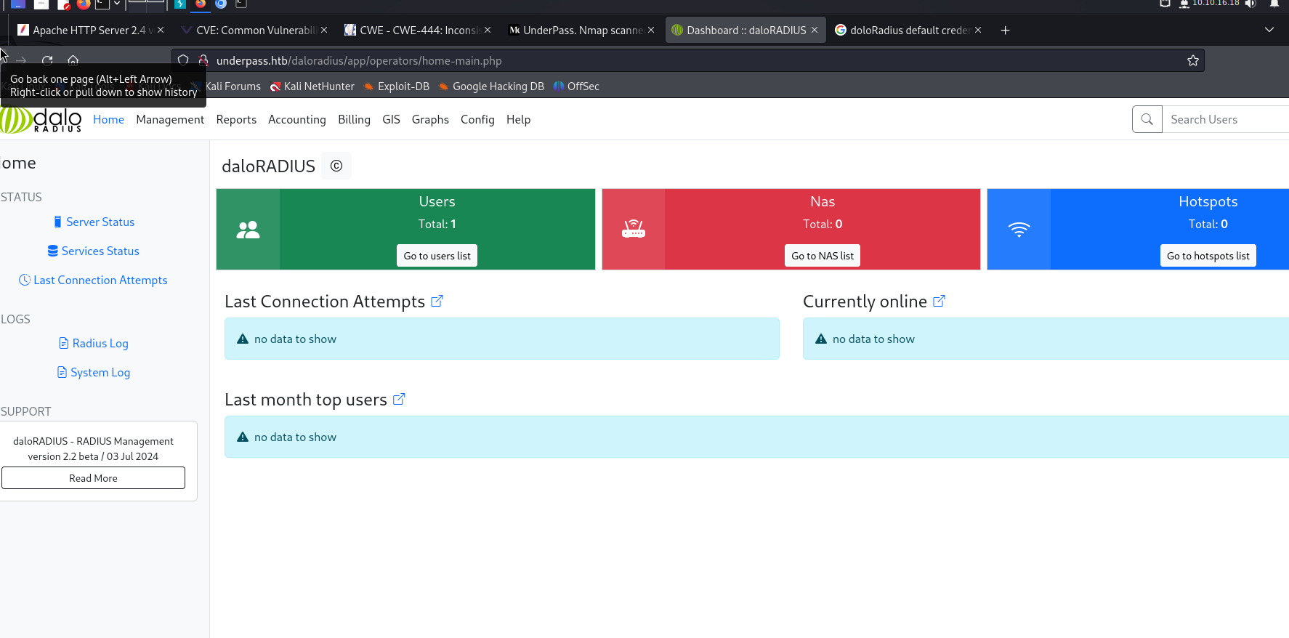
Task: Click Go to users list button
Action: click(437, 256)
